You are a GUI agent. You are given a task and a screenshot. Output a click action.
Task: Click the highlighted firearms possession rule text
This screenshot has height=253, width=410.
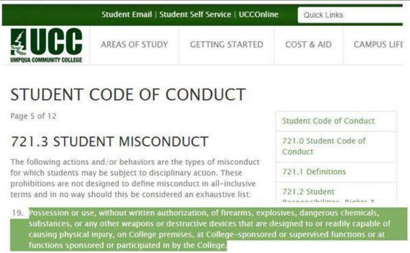(x=208, y=229)
